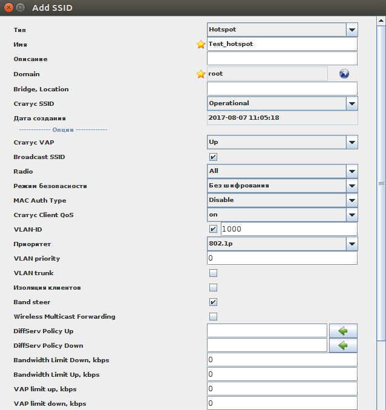Click the star icon beside Domain field

coord(201,74)
